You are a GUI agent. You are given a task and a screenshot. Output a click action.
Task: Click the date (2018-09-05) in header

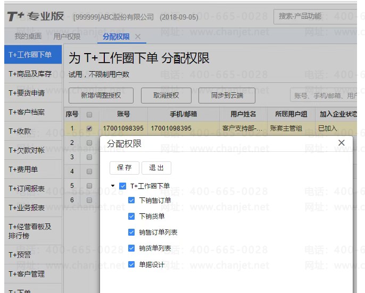(179, 17)
